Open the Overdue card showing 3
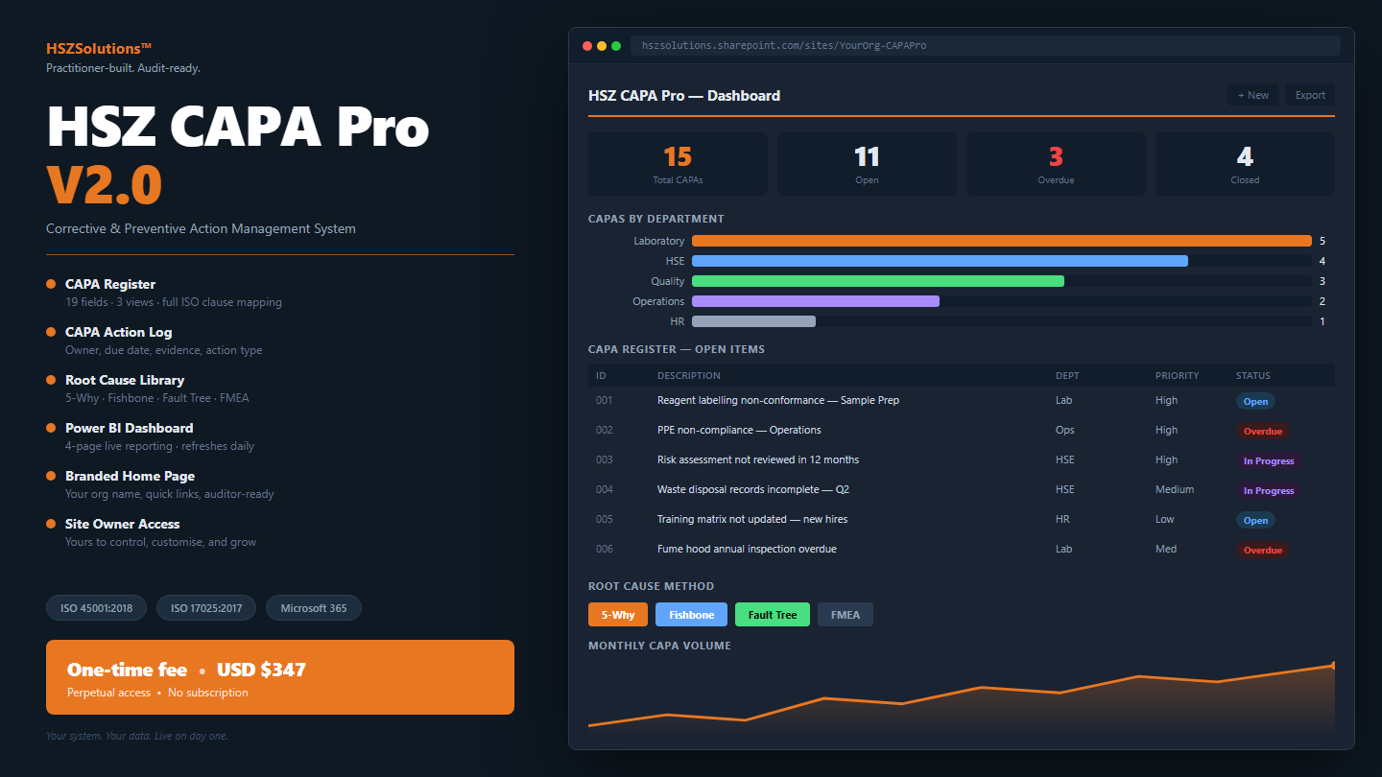Image resolution: width=1382 pixels, height=777 pixels. point(1056,164)
